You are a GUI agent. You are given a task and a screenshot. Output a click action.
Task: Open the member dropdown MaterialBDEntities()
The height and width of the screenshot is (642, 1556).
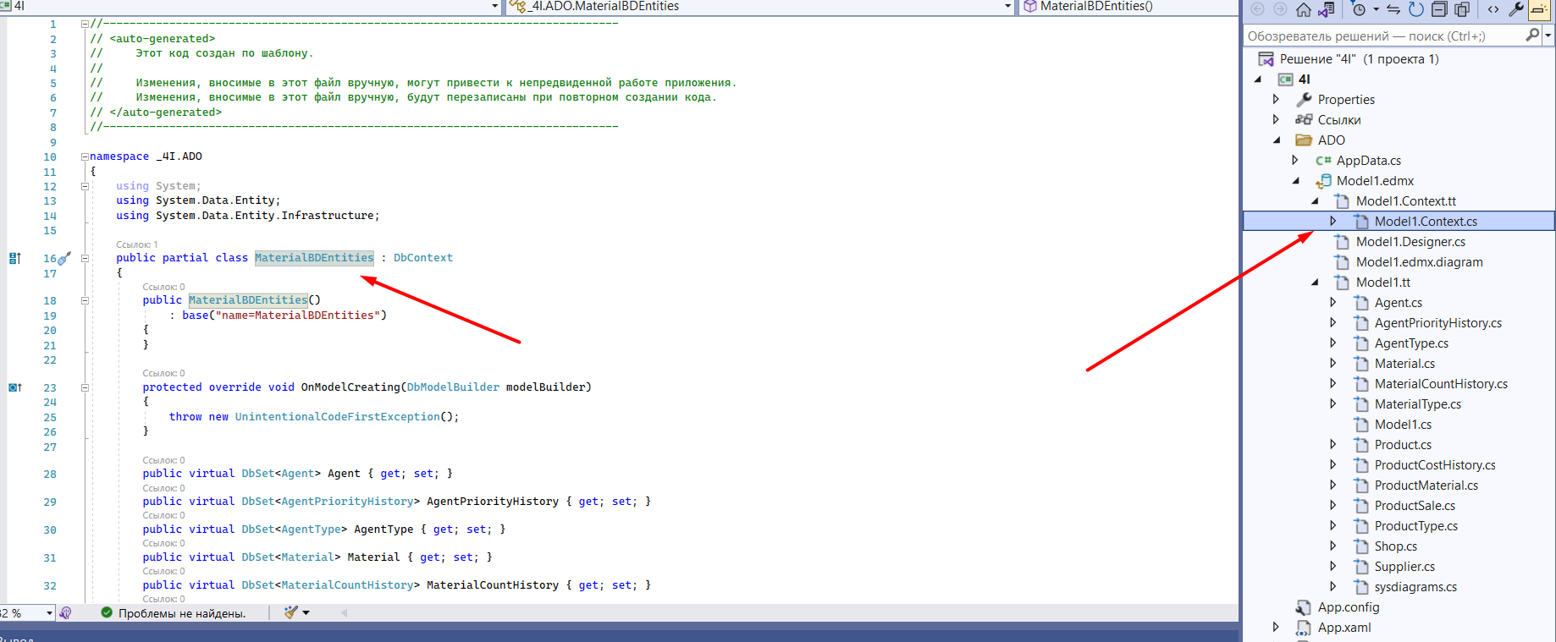(1128, 7)
